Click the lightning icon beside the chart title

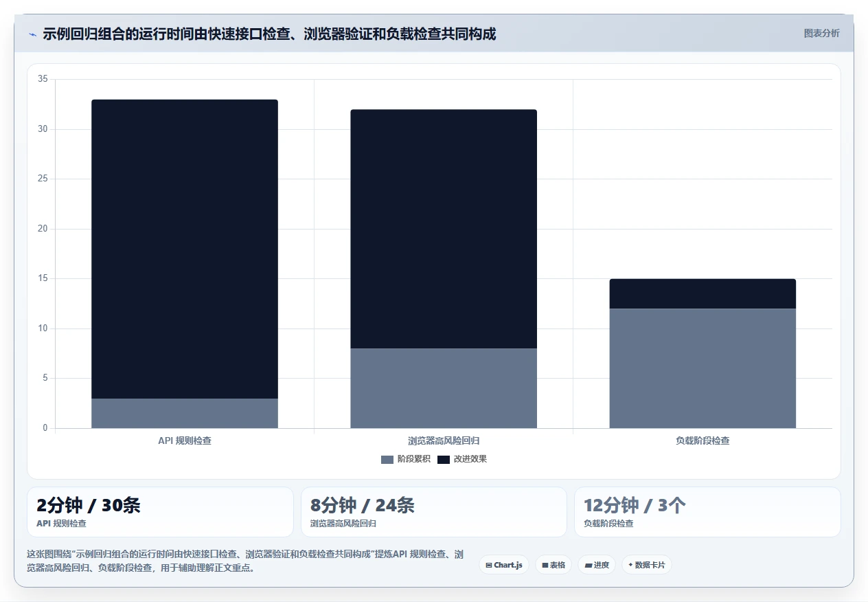[33, 34]
